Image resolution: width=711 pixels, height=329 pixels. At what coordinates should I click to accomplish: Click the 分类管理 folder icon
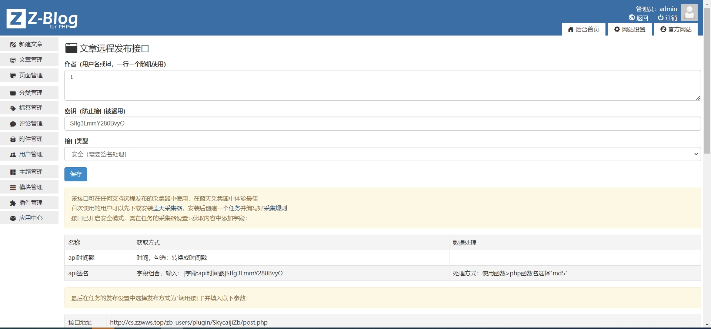click(x=13, y=93)
